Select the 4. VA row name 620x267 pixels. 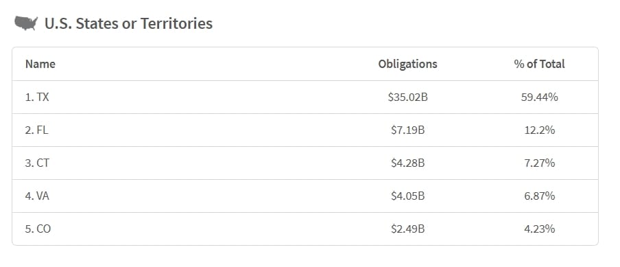tap(37, 196)
